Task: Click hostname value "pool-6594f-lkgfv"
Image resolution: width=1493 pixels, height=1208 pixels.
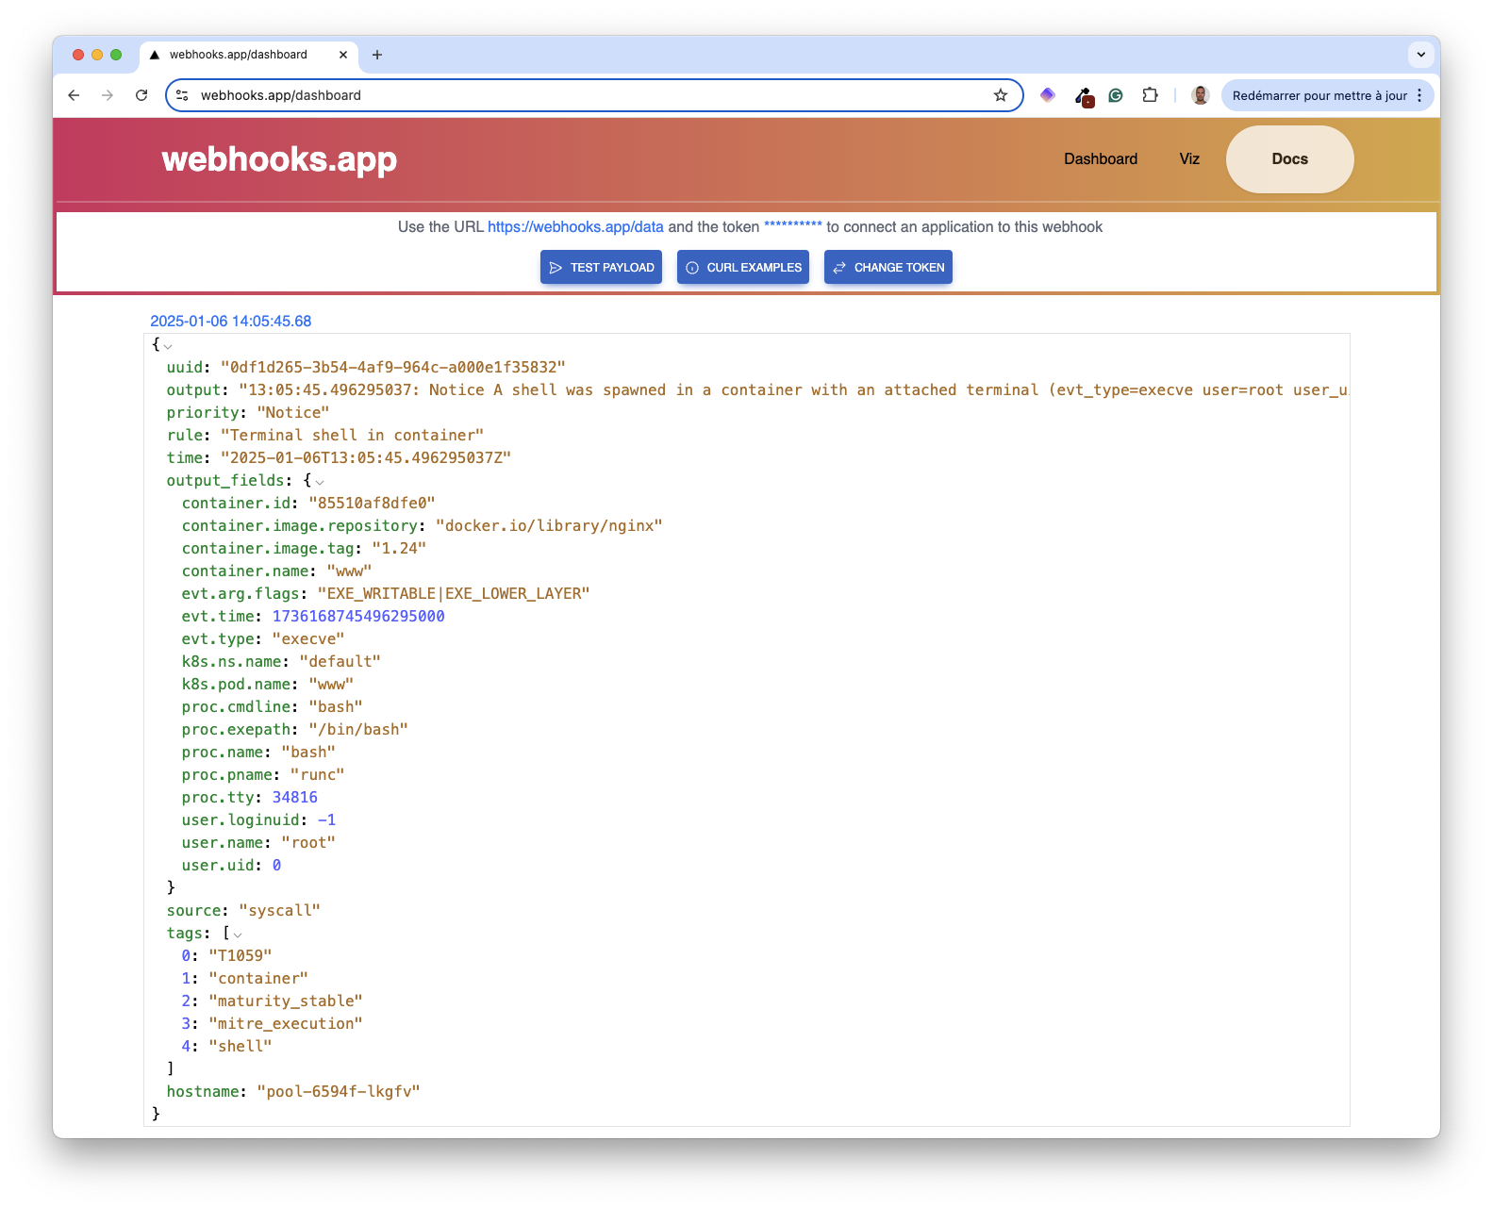Action: [339, 1091]
